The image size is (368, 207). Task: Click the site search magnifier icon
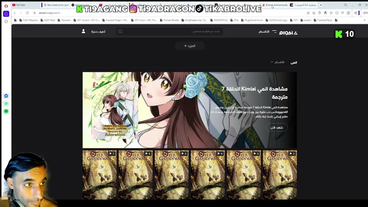pos(120,32)
